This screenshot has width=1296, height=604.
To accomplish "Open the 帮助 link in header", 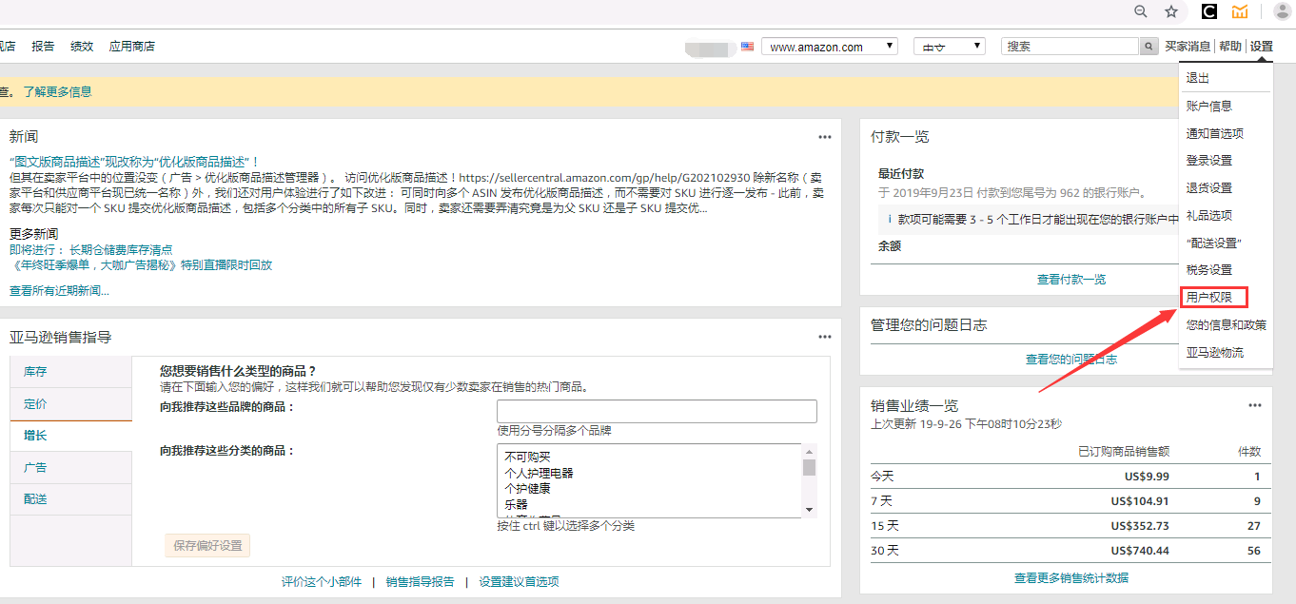I will 1230,46.
